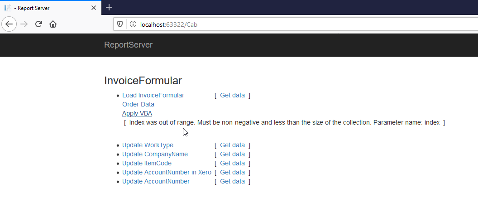Click the Order Data link
Screen dimensions: 478x222
(x=138, y=104)
